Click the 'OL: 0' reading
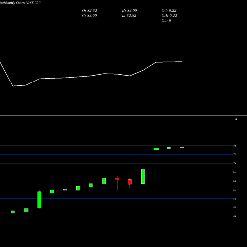The width and height of the screenshot is (247, 247). click(x=166, y=21)
